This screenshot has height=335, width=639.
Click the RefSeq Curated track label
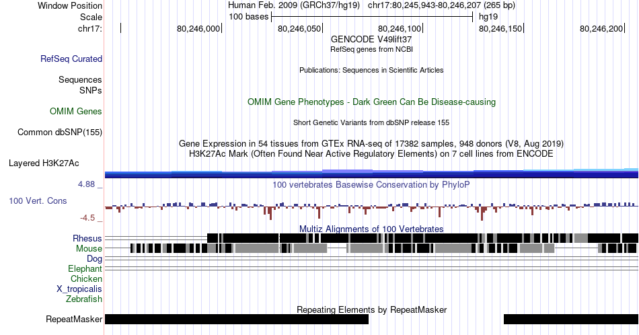pyautogui.click(x=71, y=59)
